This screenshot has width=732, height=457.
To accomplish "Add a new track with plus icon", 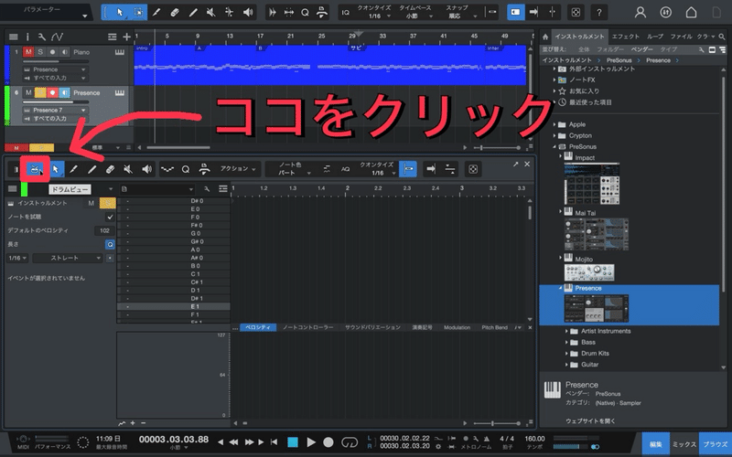I will [x=126, y=37].
